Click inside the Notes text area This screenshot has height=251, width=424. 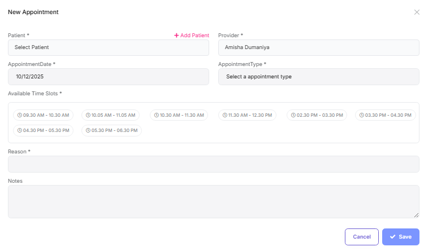pos(213,201)
